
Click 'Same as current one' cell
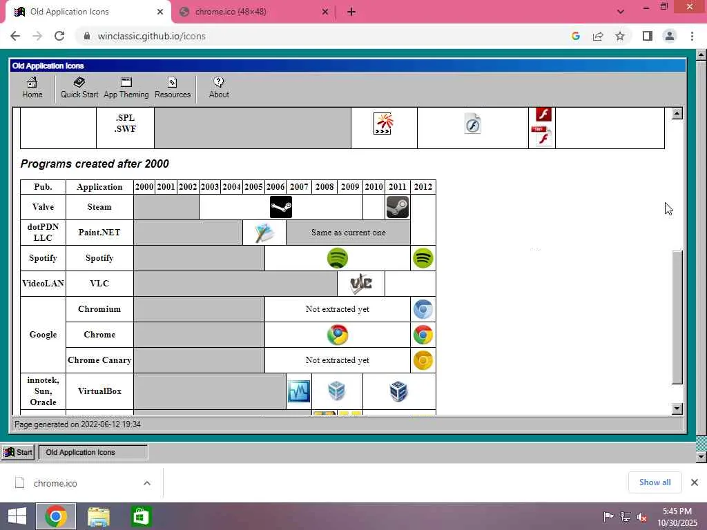(x=348, y=233)
